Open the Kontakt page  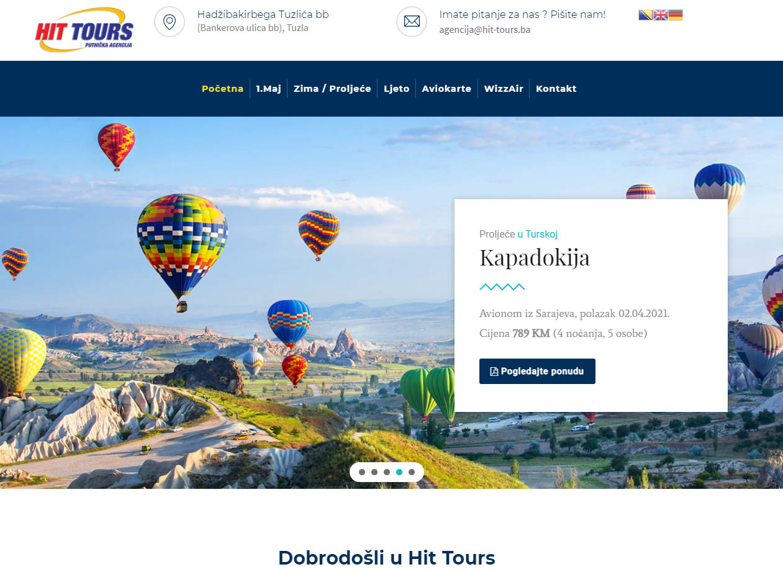[556, 89]
